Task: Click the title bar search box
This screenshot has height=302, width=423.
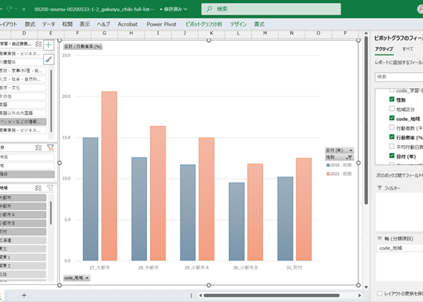Action: 271,9
